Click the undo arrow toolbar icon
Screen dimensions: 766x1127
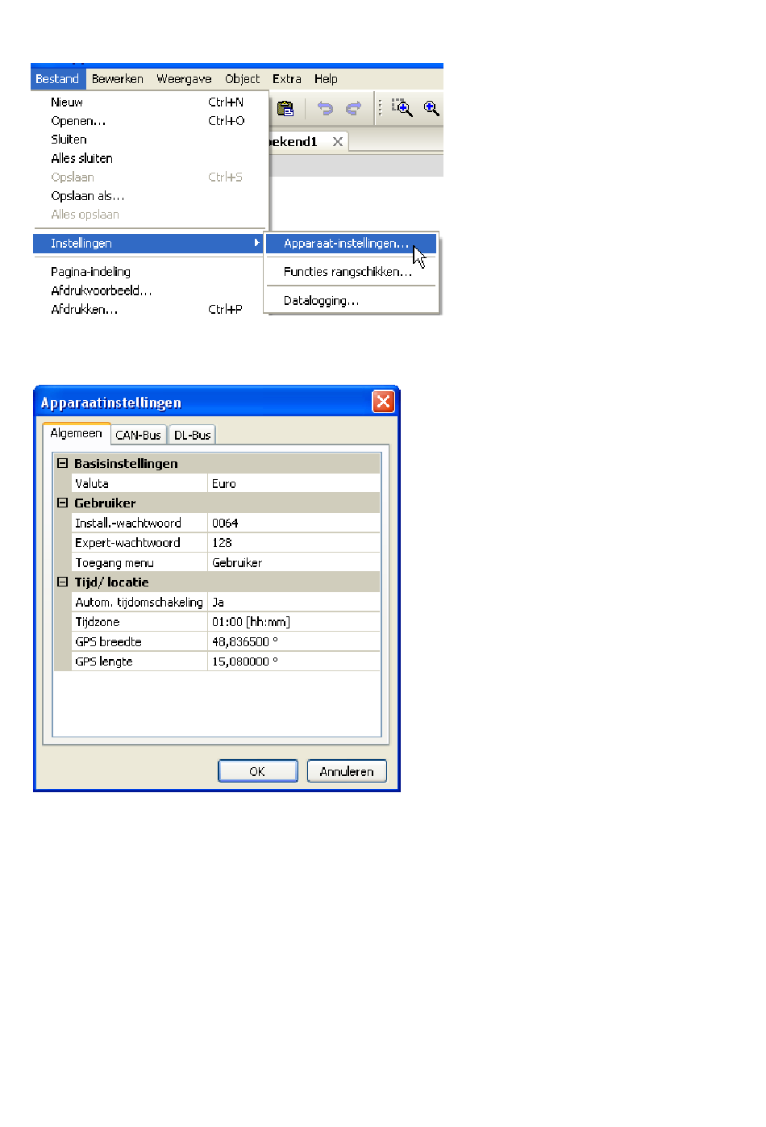click(x=325, y=108)
